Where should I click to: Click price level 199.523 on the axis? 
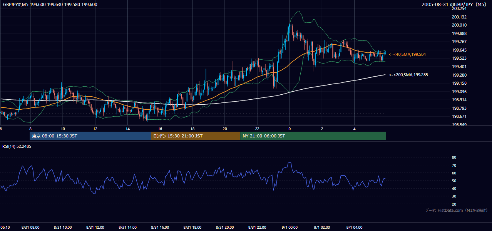pos(459,58)
